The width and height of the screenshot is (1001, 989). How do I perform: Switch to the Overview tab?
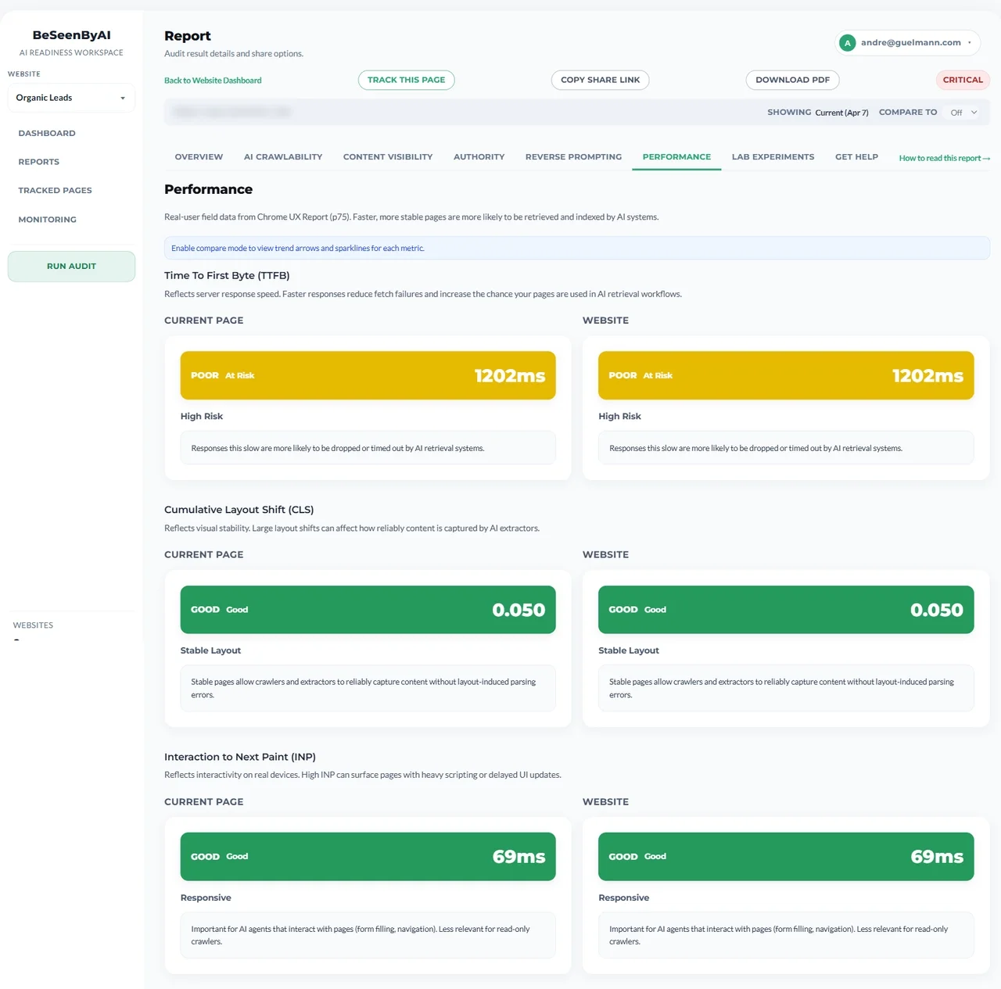click(x=199, y=157)
